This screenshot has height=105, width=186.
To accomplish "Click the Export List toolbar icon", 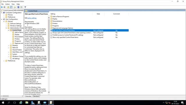I will click(x=15, y=7).
